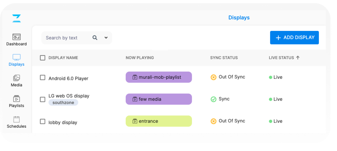The height and width of the screenshot is (151, 337).
Task: Select the Displays sidebar tab
Action: tap(16, 60)
